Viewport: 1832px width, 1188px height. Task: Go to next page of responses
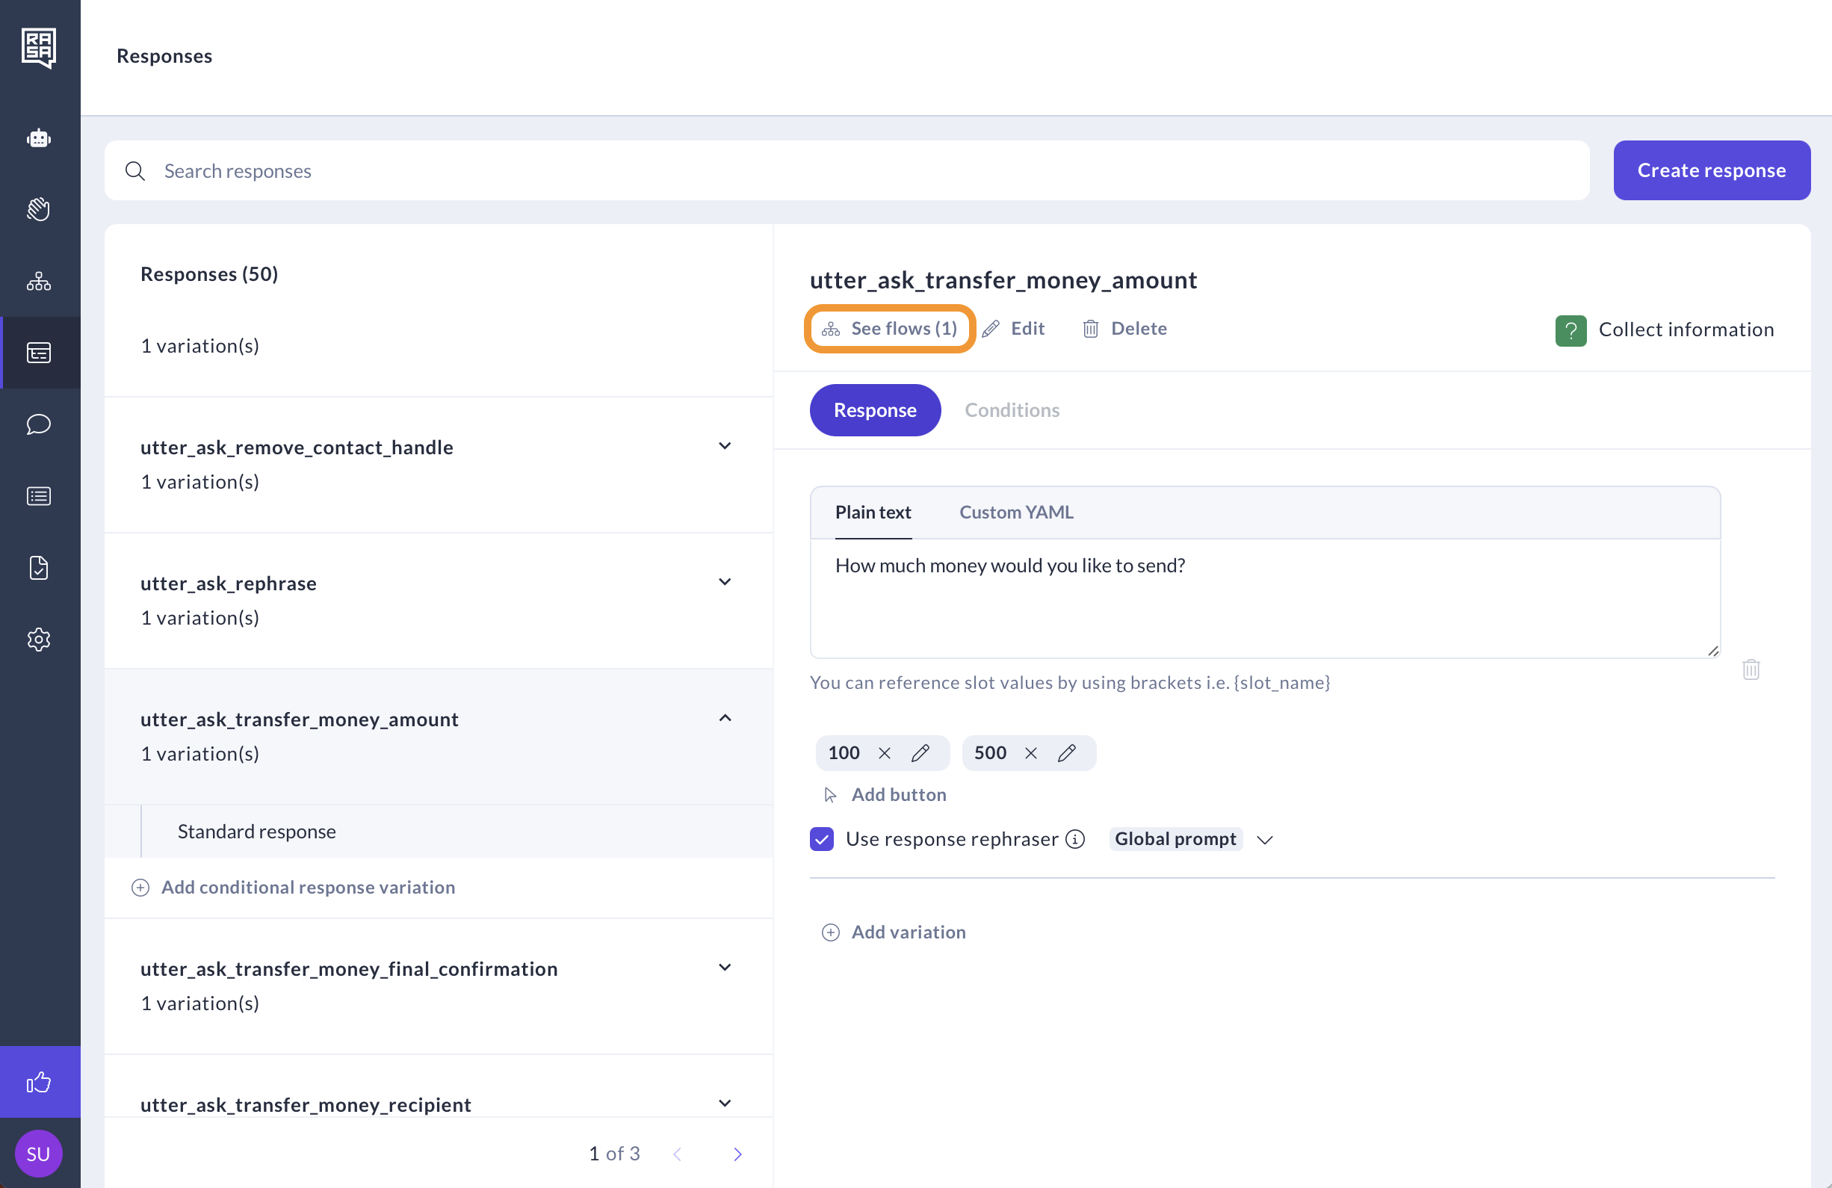coord(737,1154)
